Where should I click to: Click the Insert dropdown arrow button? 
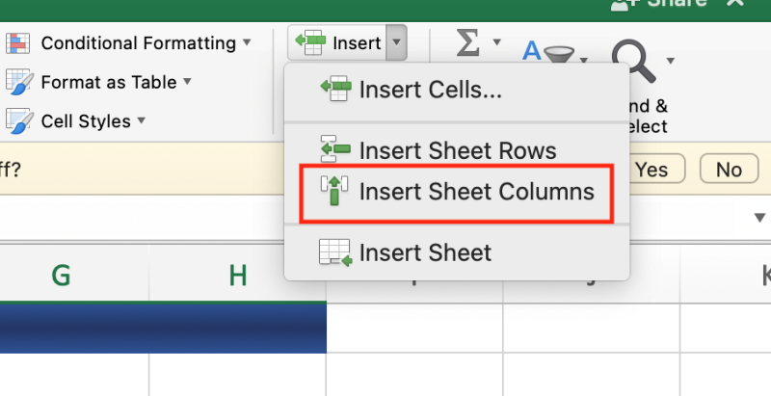tap(397, 42)
